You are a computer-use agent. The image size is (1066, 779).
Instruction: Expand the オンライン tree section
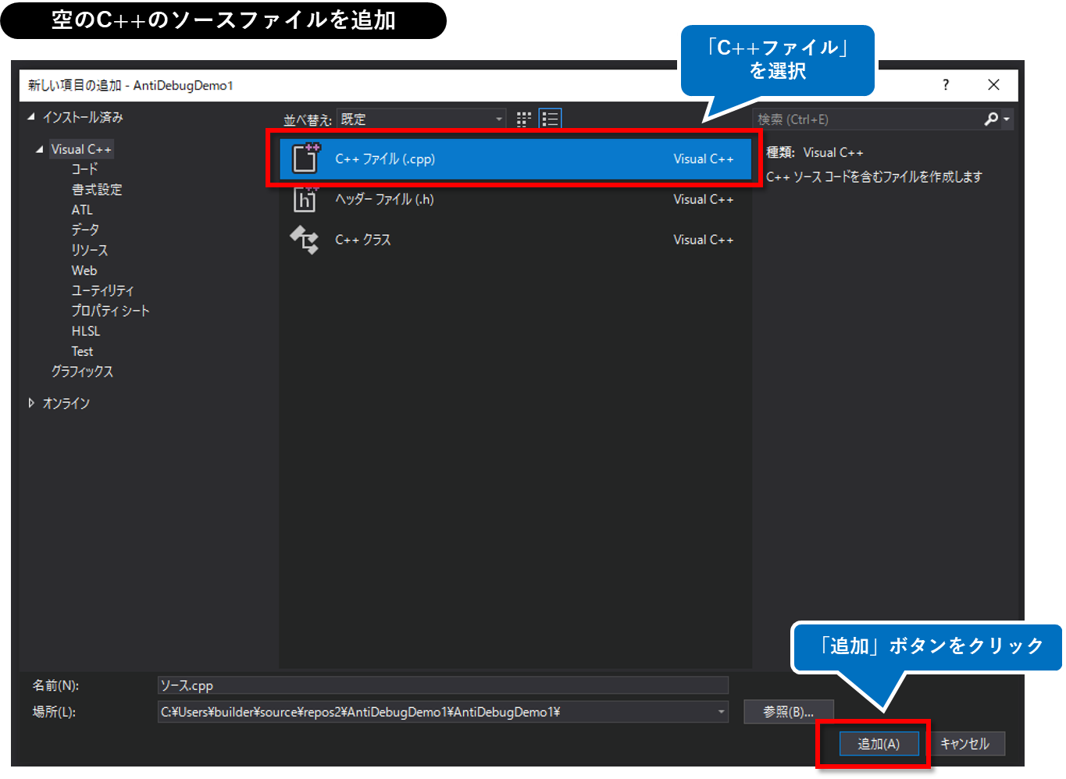(x=31, y=403)
